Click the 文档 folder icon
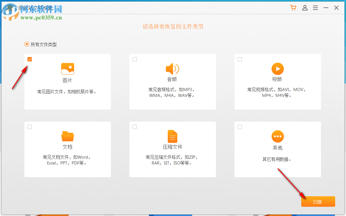Image resolution: width=346 pixels, height=216 pixels. tap(68, 136)
